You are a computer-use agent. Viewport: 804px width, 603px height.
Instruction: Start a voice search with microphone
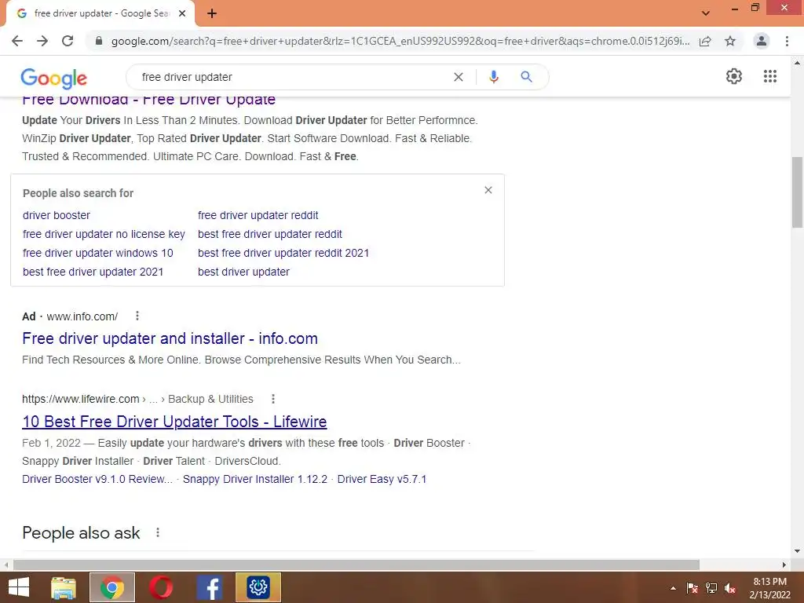tap(493, 77)
